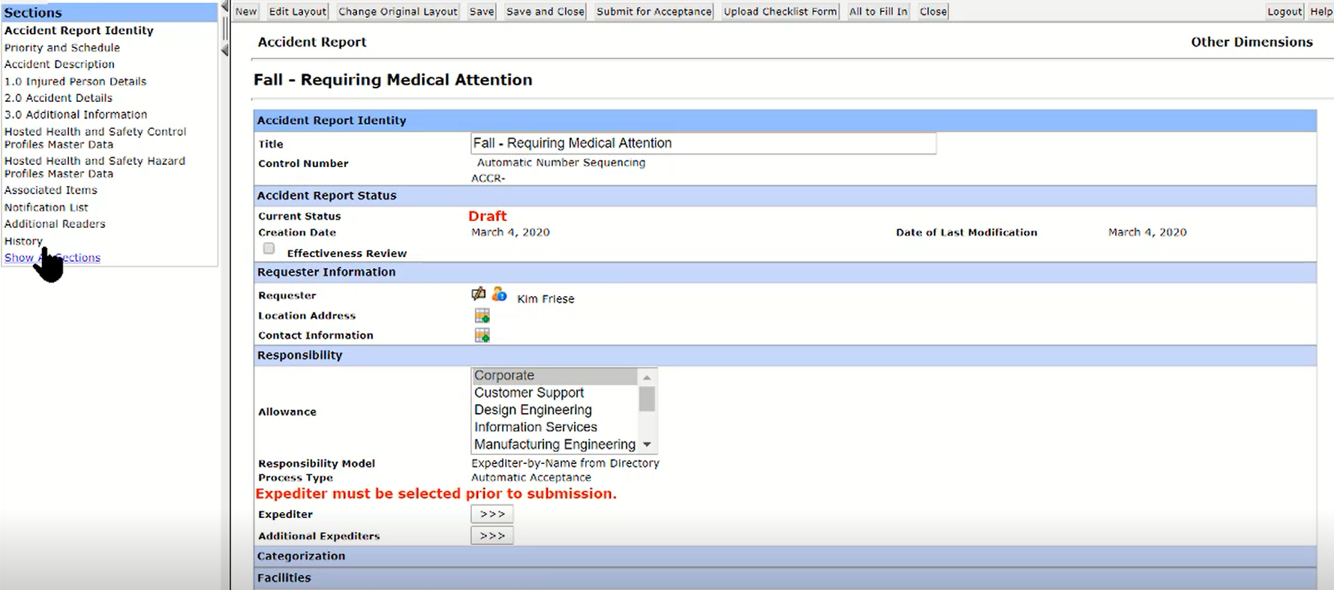Click into the Title input field
Screen dimensions: 1334x590
pyautogui.click(x=702, y=143)
